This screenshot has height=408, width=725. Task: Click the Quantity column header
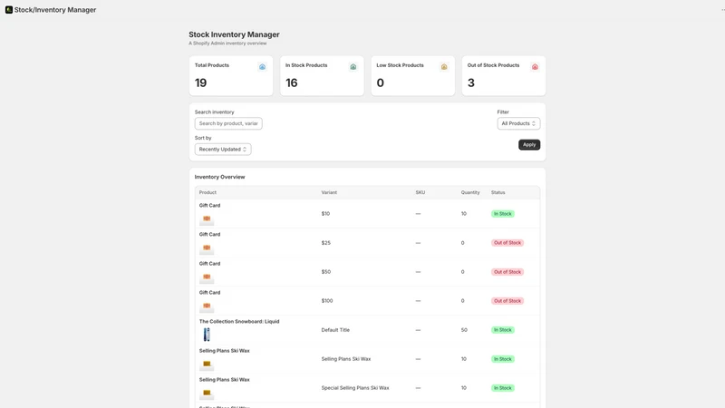click(x=470, y=192)
